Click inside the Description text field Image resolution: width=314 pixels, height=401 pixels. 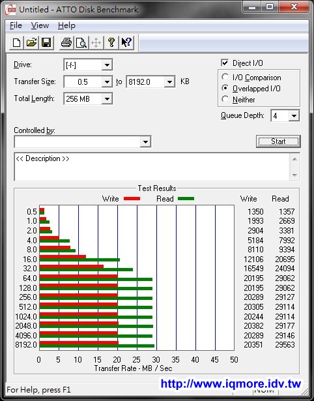click(152, 166)
